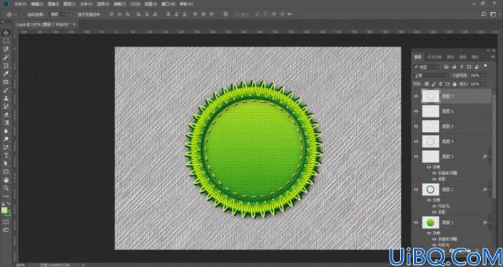The height and width of the screenshot is (267, 503).
Task: Open Auto-Select target dropdown in options bar
Action: (58, 14)
